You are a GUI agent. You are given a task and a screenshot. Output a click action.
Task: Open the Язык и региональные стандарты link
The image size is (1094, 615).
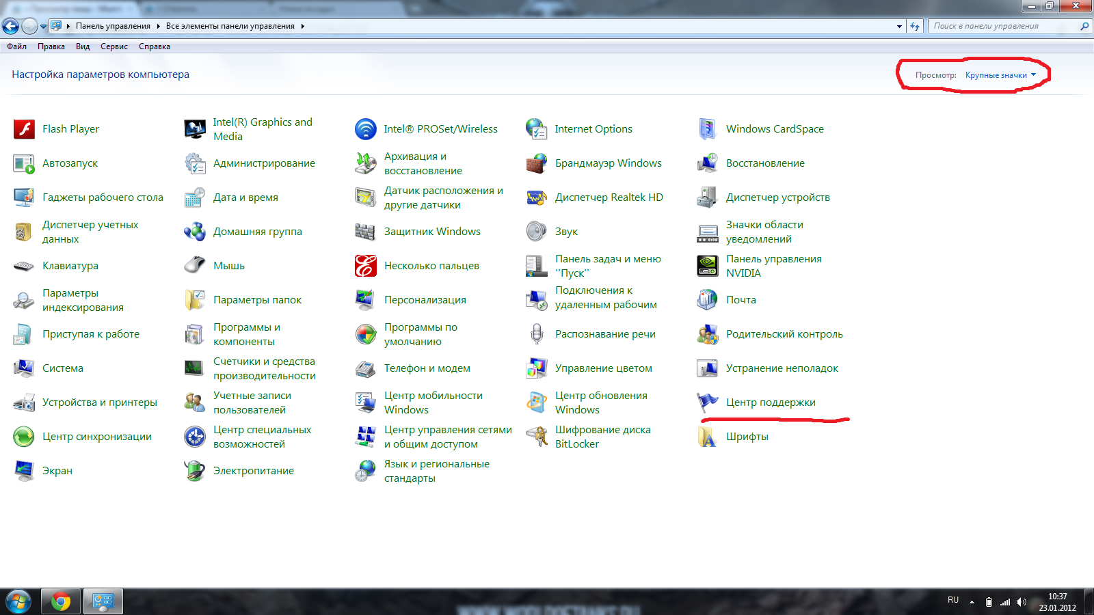pyautogui.click(x=437, y=471)
